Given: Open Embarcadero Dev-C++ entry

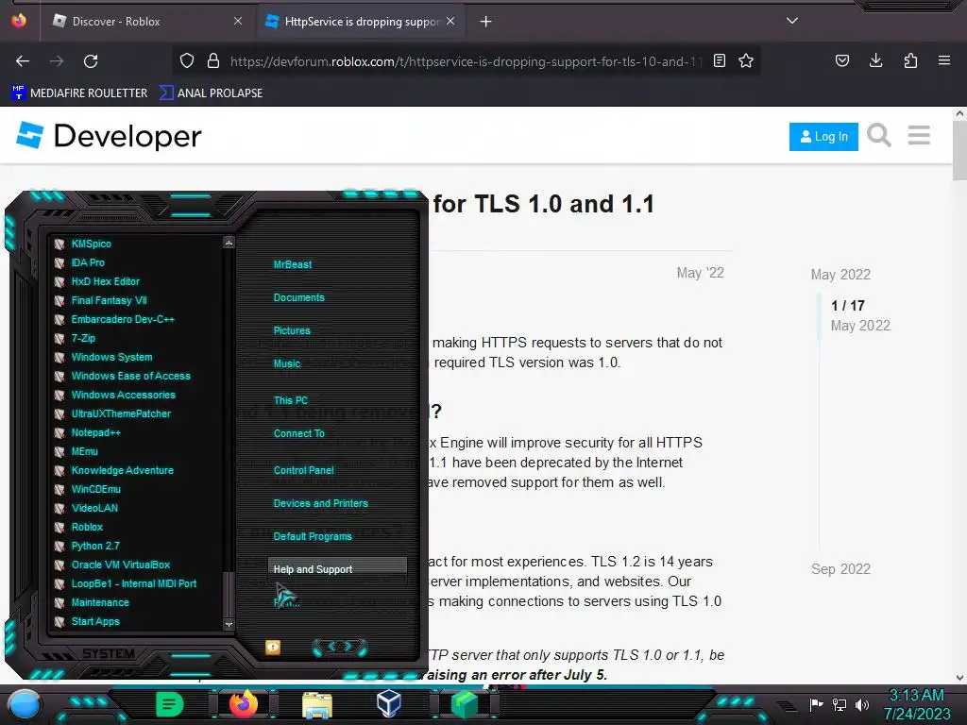Looking at the screenshot, I should (123, 319).
